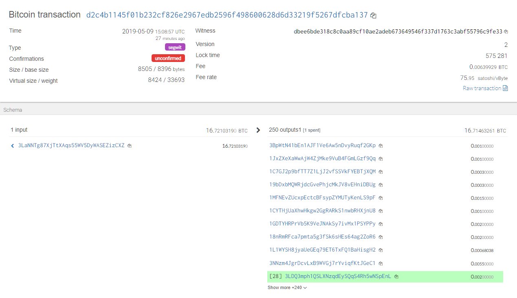This screenshot has height=298, width=517.
Task: Copy the transaction hash d2c4b1145f01b
Action: (373, 15)
